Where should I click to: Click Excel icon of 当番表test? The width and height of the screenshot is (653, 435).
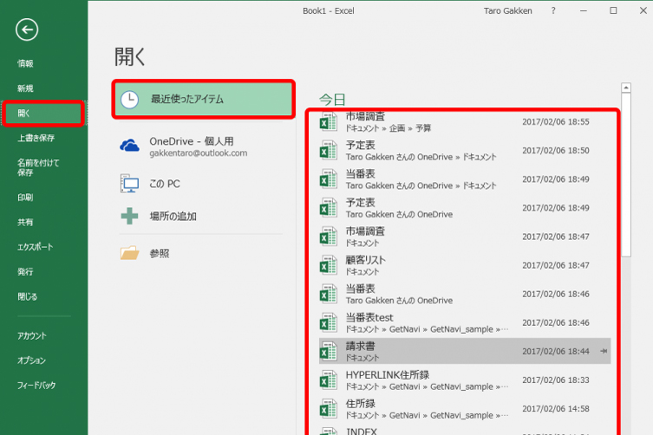click(329, 323)
